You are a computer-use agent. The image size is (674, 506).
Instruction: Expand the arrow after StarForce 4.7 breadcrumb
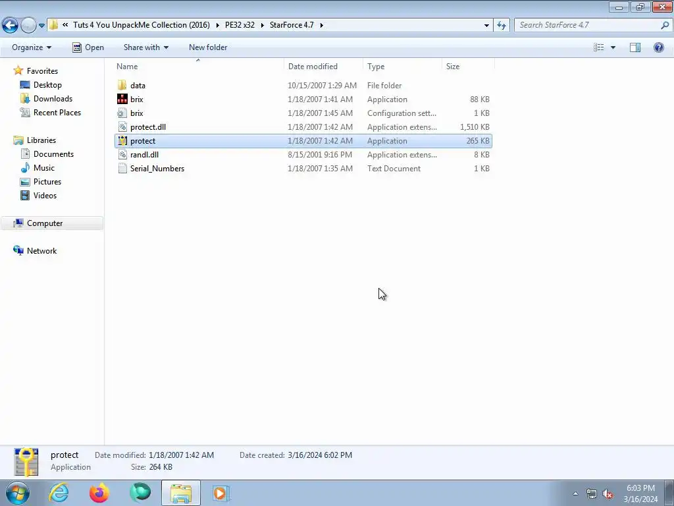click(x=321, y=25)
